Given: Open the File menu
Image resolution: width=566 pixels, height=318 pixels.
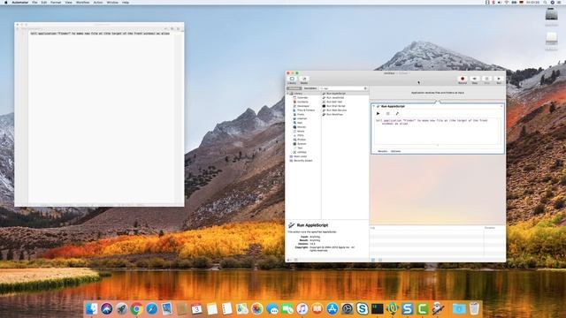Looking at the screenshot, I should [x=34, y=3].
